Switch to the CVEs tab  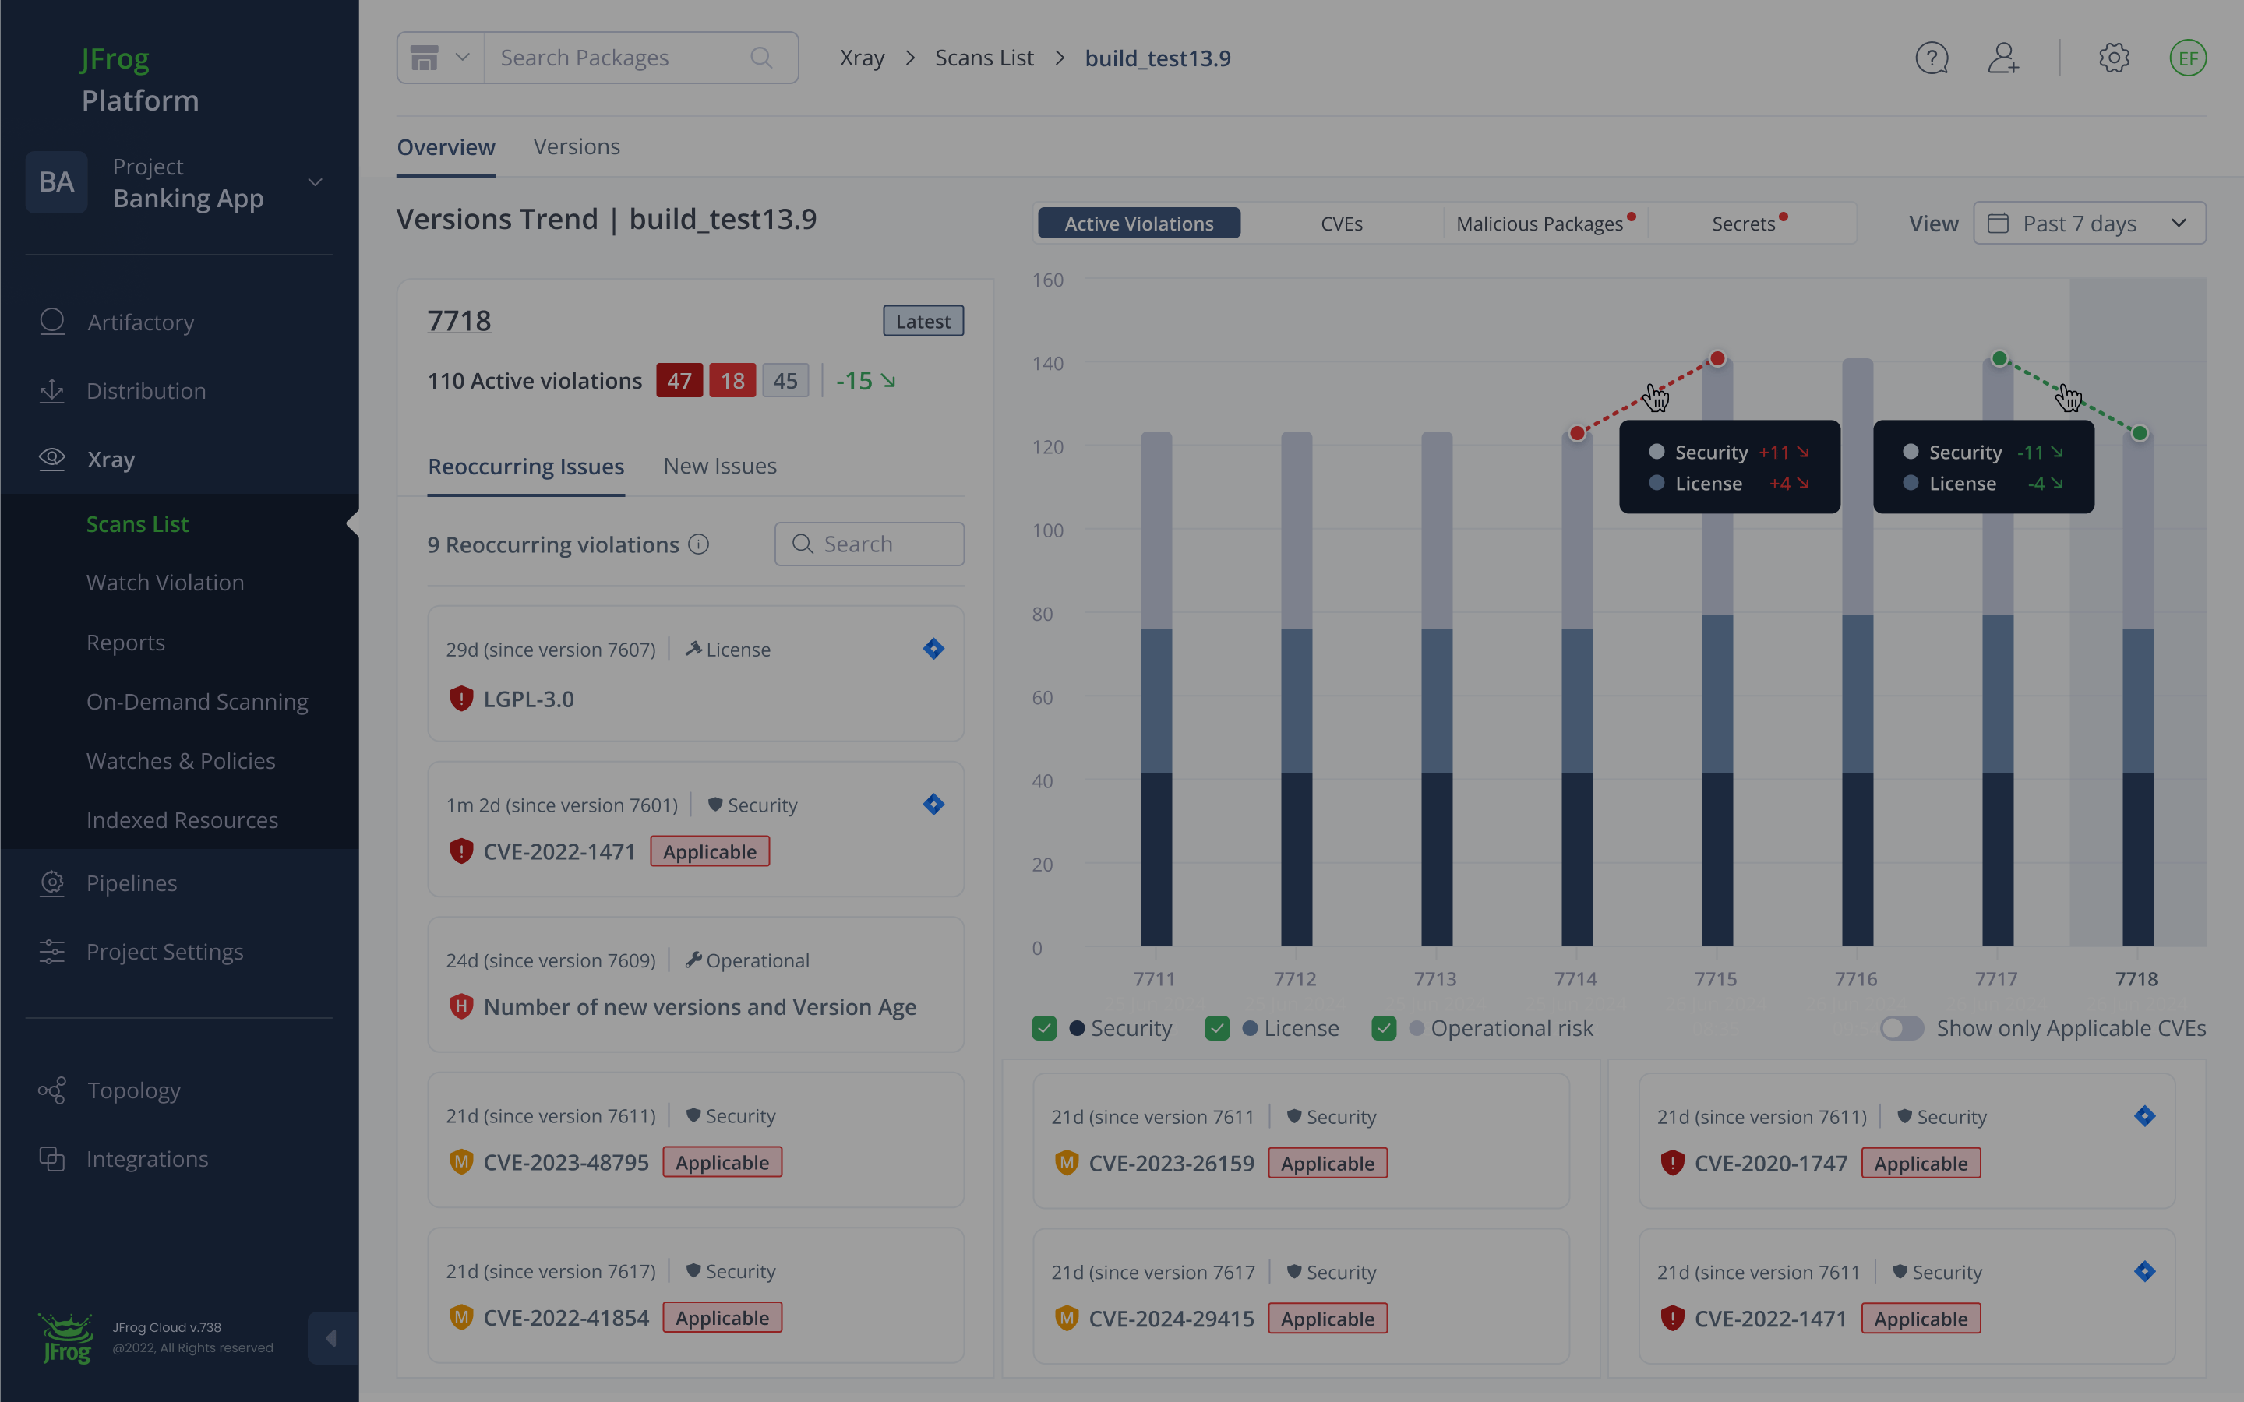[1342, 224]
